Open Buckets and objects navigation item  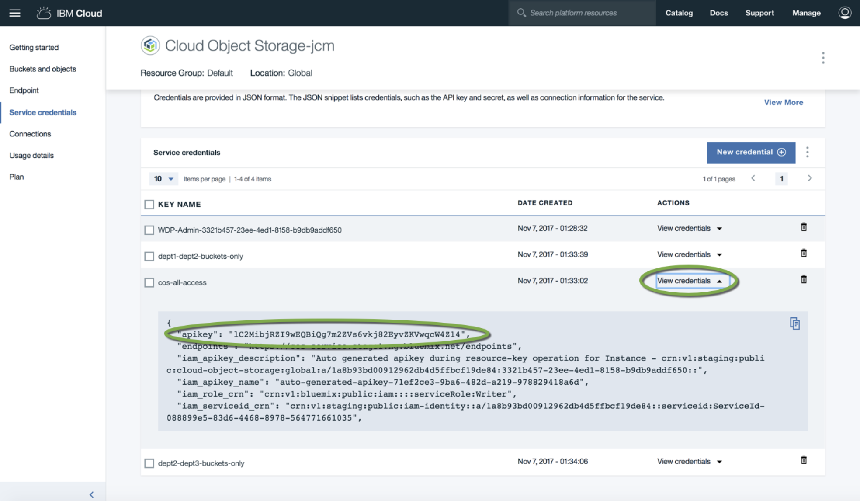click(42, 69)
